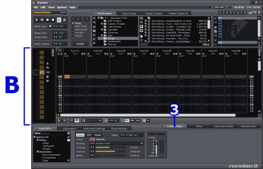The height and width of the screenshot is (169, 263).
Task: Click the Off track state button
Action: (x=89, y=135)
